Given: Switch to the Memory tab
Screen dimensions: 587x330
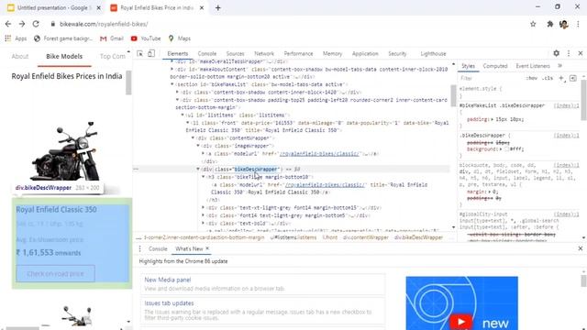Looking at the screenshot, I should click(332, 54).
